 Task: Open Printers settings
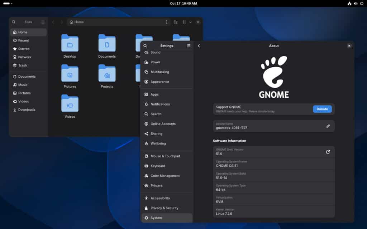point(167,186)
